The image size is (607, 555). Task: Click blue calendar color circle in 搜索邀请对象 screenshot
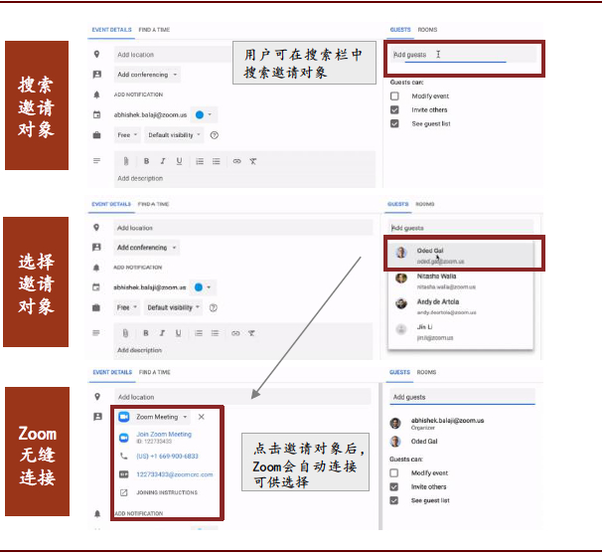pos(200,114)
